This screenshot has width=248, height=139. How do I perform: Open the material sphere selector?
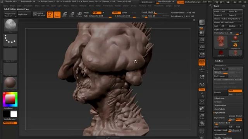pos(10,83)
